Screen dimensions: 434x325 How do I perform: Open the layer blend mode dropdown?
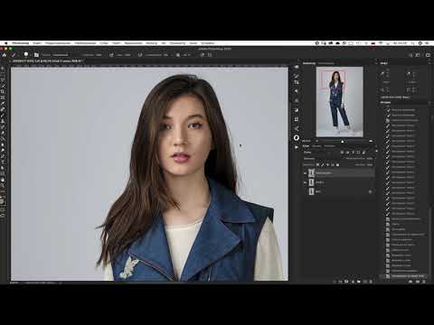click(322, 158)
